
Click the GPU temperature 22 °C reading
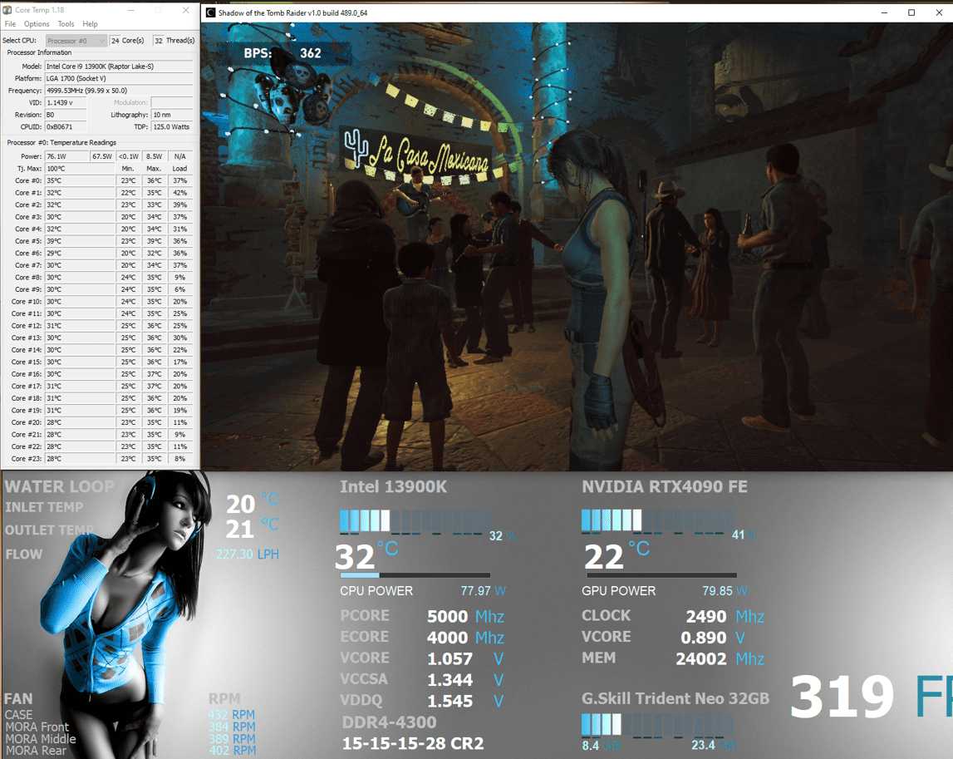(x=617, y=556)
